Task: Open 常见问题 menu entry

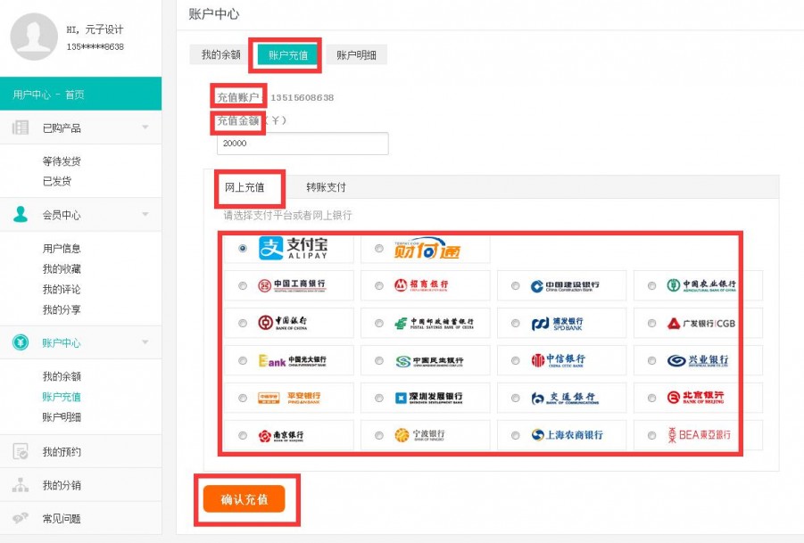Action: [80, 518]
